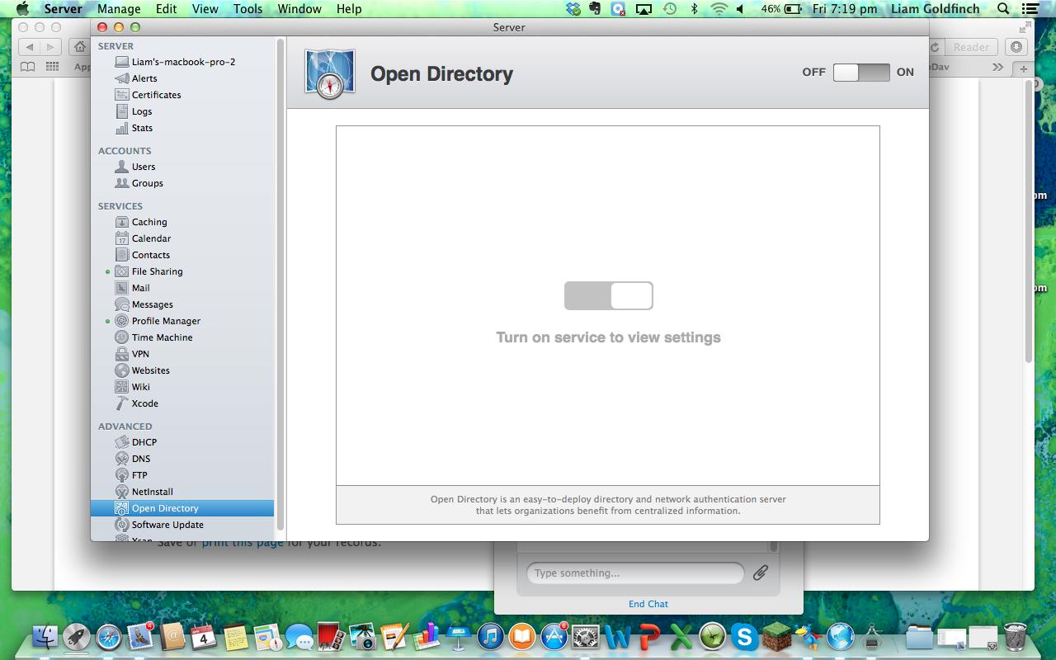Viewport: 1056px width, 660px height.
Task: Open the Messages service icon in sidebar
Action: pos(122,304)
